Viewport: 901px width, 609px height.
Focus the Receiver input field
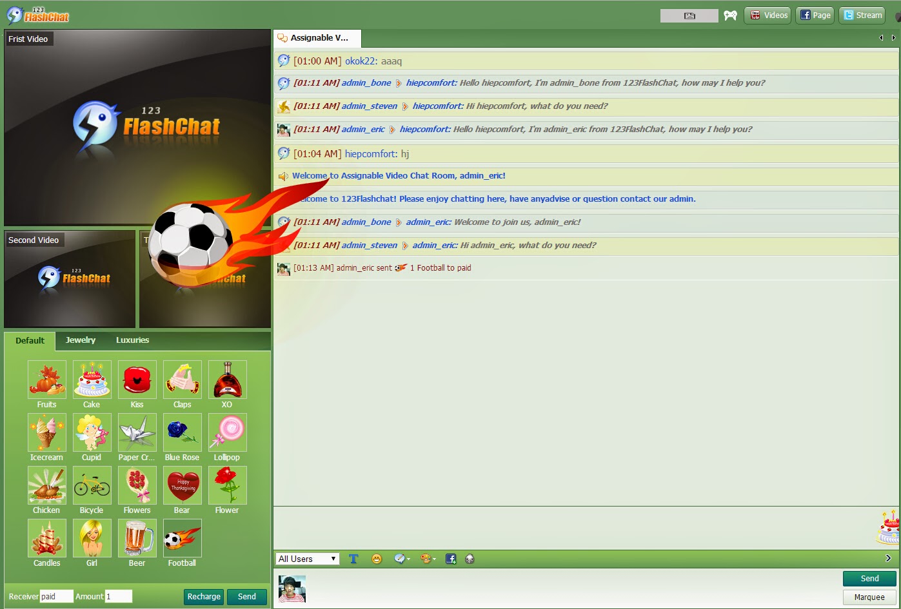click(x=56, y=597)
